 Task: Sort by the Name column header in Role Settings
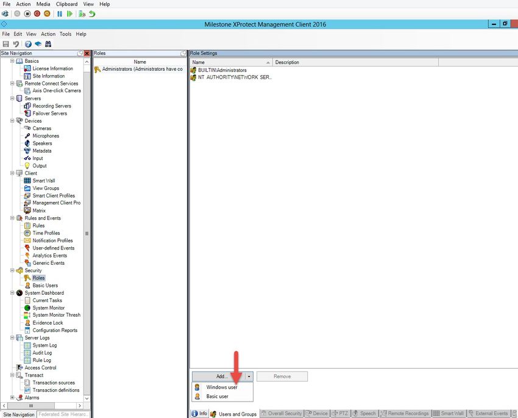231,62
